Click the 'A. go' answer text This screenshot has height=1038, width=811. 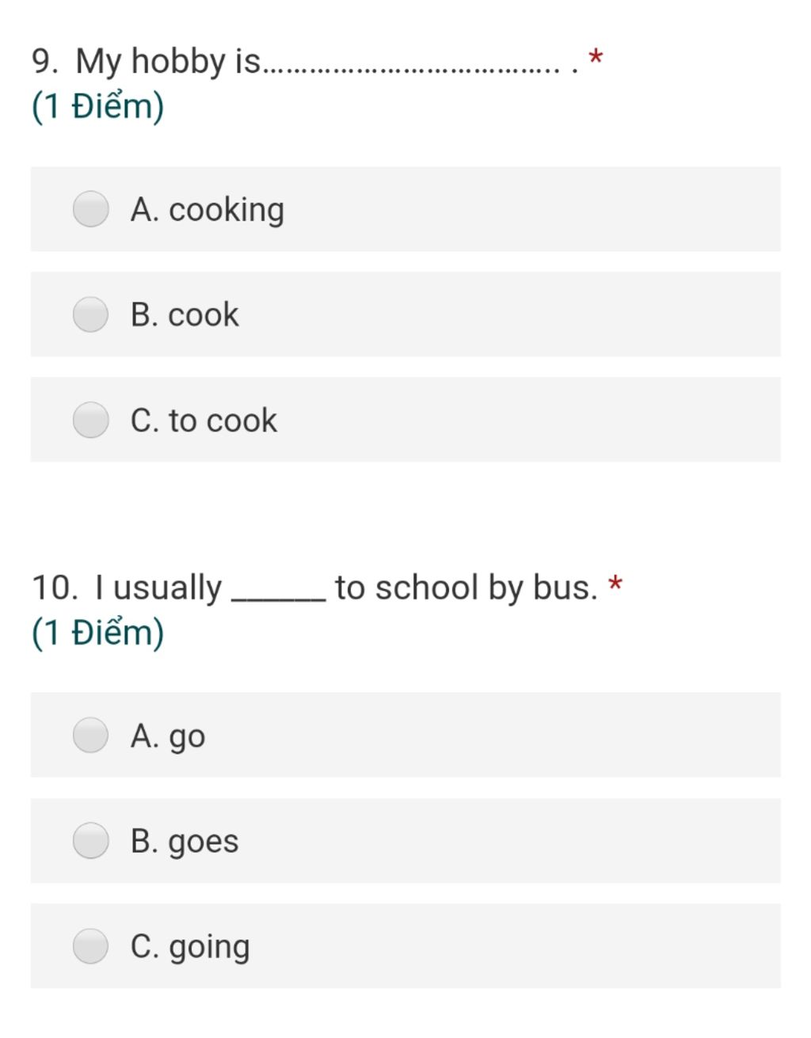coord(168,737)
